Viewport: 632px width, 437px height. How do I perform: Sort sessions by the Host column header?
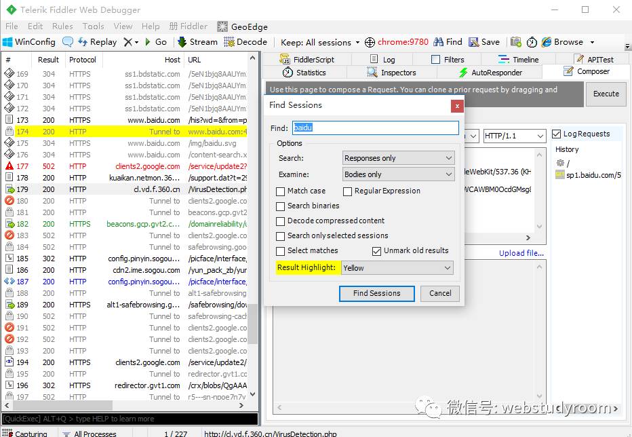point(143,60)
